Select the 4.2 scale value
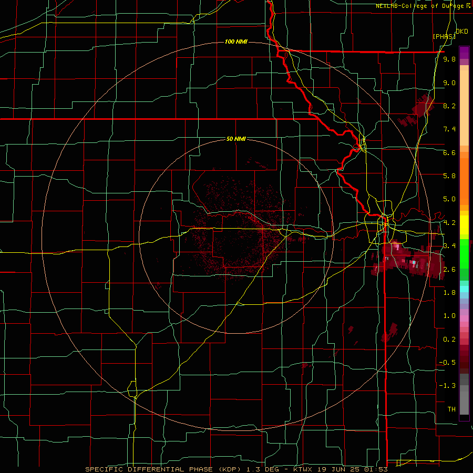The width and height of the screenshot is (473, 473). pyautogui.click(x=449, y=222)
